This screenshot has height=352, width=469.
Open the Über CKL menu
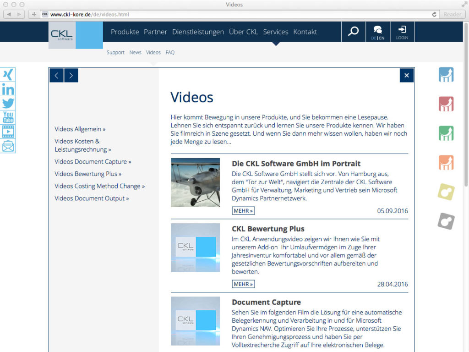click(244, 32)
